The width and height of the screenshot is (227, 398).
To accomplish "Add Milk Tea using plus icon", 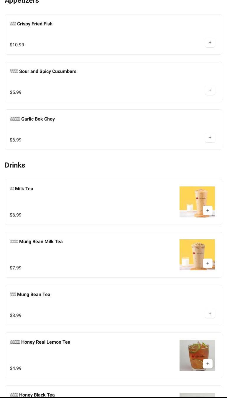I will [x=208, y=210].
